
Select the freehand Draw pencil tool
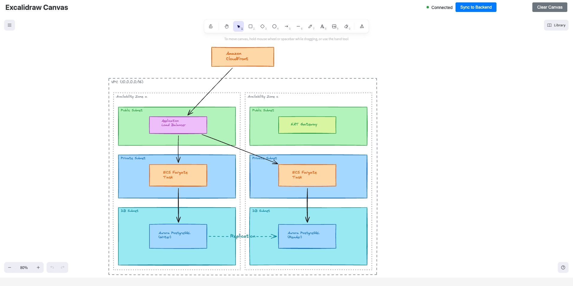[310, 26]
